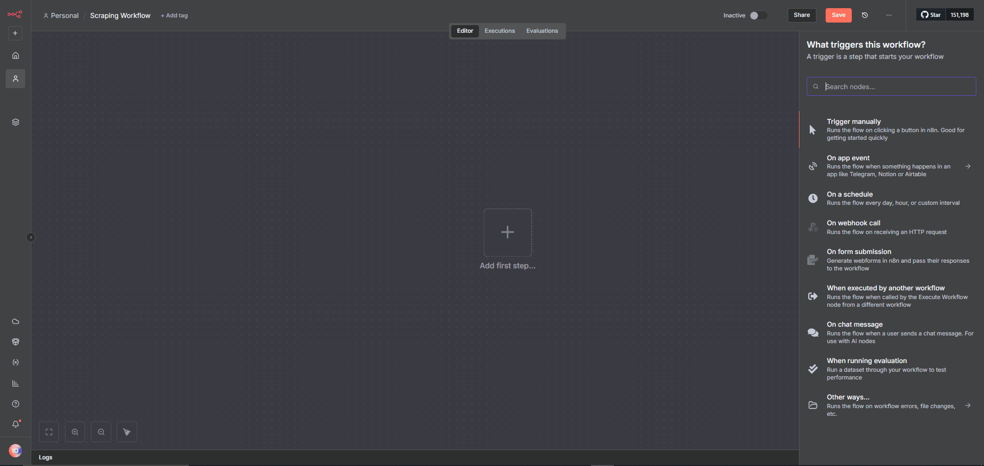Click the clock icon for On a schedule
The width and height of the screenshot is (984, 466).
[x=813, y=199]
